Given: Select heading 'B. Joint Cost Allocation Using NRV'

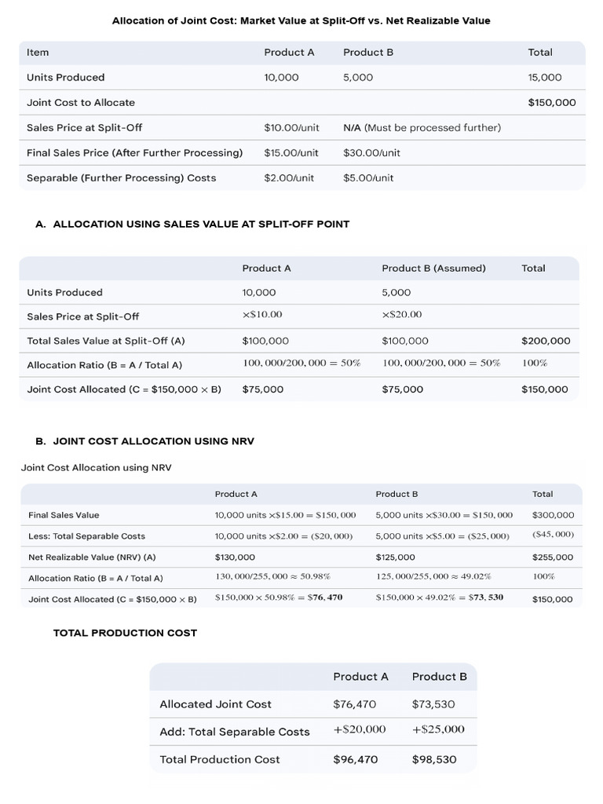Looking at the screenshot, I should pyautogui.click(x=145, y=441).
